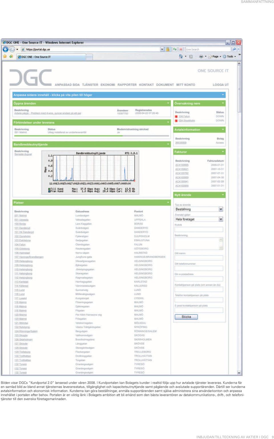This screenshot has height=439, width=274.
Task: Click the red status square beside 104 Falun
Action: point(176,116)
